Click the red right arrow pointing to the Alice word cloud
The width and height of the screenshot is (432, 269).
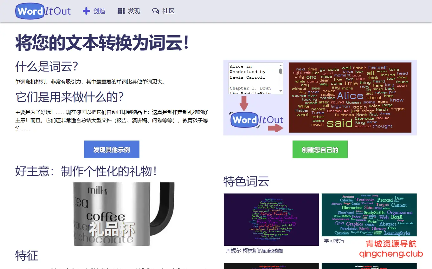point(275,128)
